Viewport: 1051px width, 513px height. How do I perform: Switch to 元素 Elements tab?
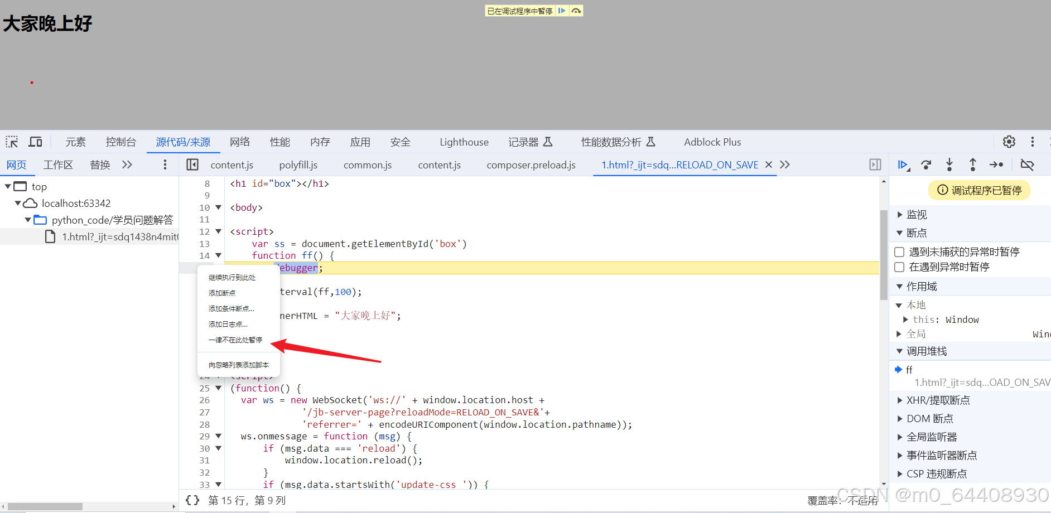(x=76, y=142)
